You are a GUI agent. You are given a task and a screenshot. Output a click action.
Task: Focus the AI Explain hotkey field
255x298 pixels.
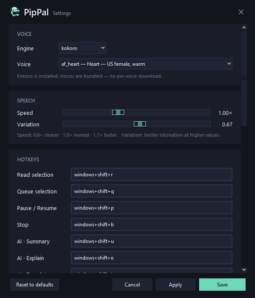[x=151, y=258]
